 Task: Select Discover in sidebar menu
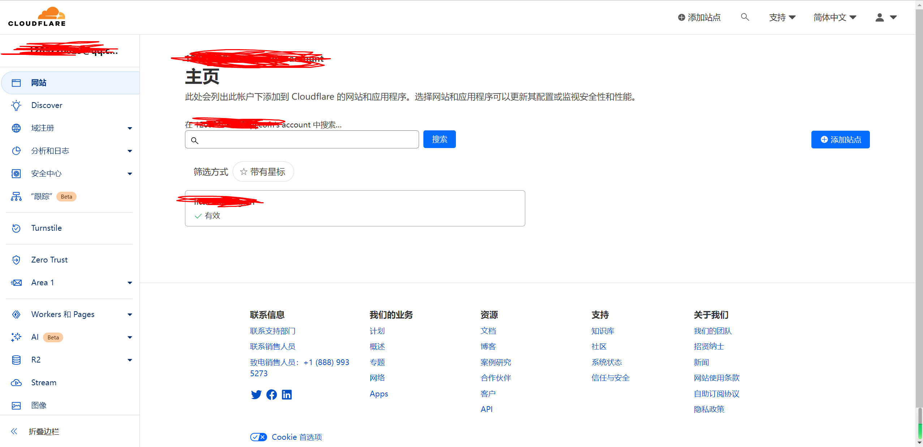pos(47,105)
